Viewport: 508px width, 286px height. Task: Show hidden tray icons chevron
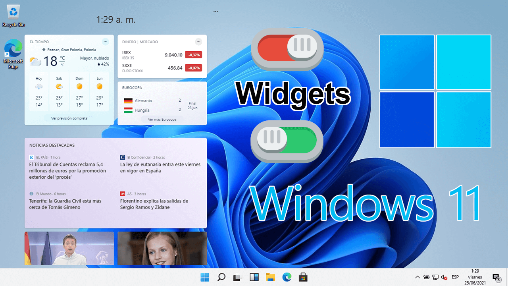(418, 277)
